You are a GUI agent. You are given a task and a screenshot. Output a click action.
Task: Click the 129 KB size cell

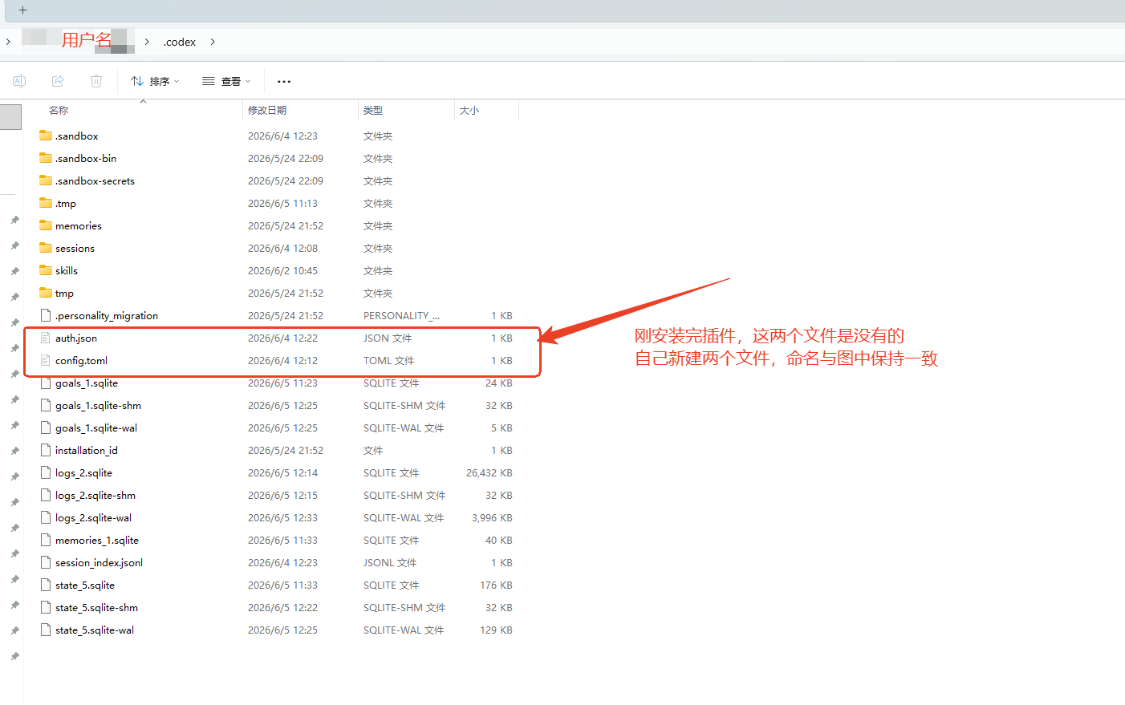coord(496,630)
